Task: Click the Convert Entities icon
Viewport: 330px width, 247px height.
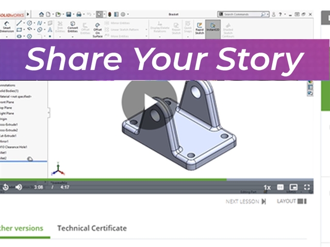Action: click(73, 27)
